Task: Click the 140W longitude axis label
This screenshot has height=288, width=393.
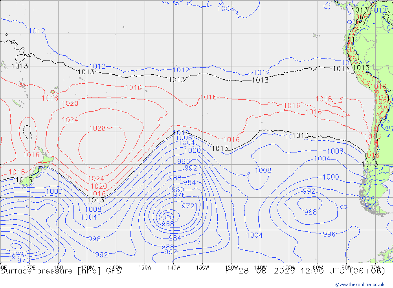Action: coord(174,268)
